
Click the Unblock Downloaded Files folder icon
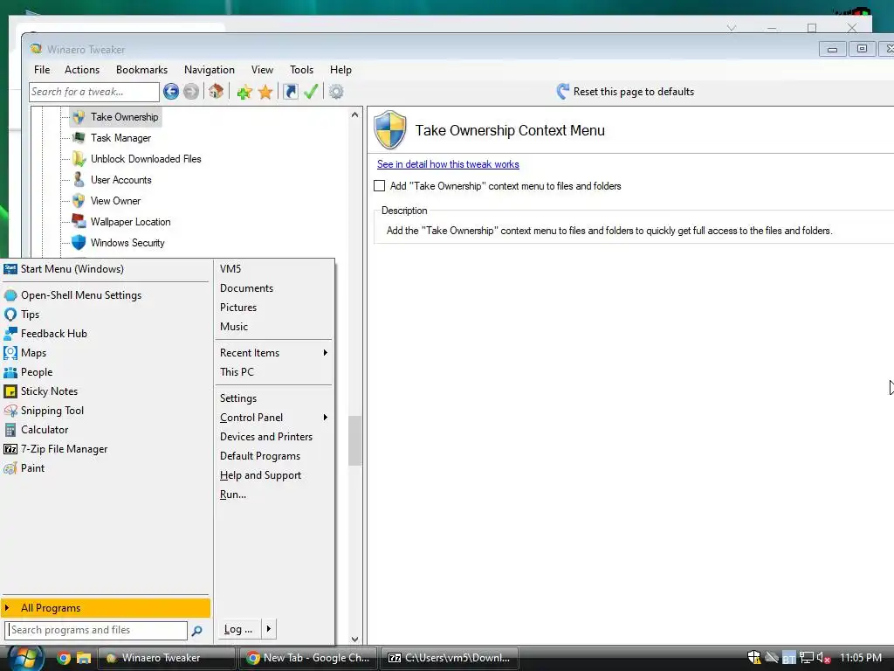79,159
